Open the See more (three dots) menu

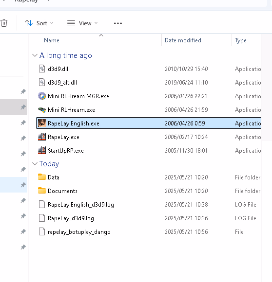pos(118,23)
